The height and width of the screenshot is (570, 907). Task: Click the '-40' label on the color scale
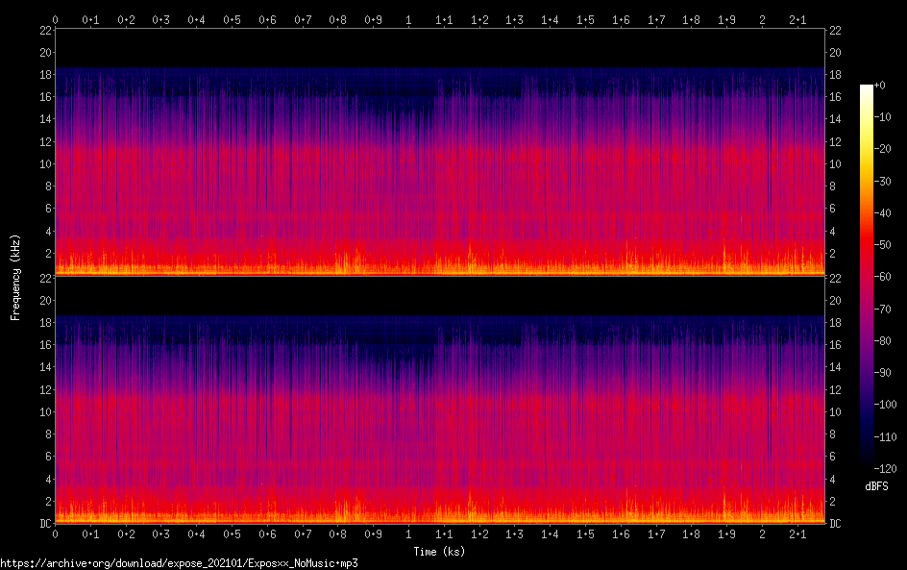tap(883, 213)
